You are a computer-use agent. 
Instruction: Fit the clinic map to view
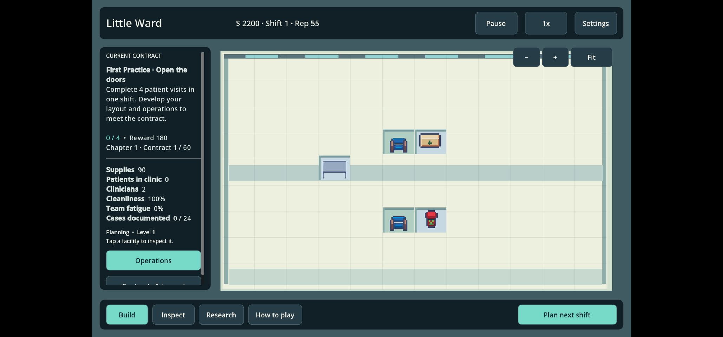[591, 57]
